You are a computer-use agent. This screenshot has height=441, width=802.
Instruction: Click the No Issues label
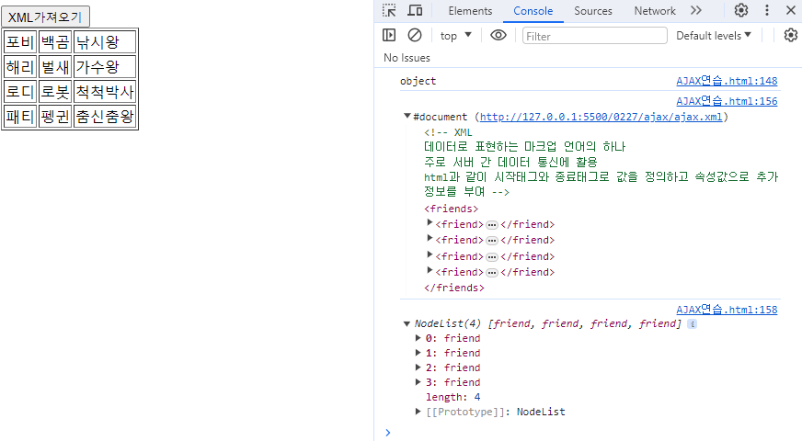click(x=407, y=58)
